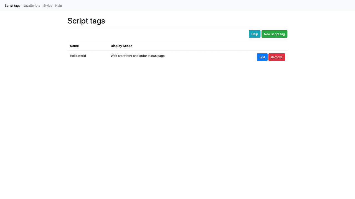The height and width of the screenshot is (199, 355).
Task: Open help documentation with the Help button
Action: tap(254, 34)
